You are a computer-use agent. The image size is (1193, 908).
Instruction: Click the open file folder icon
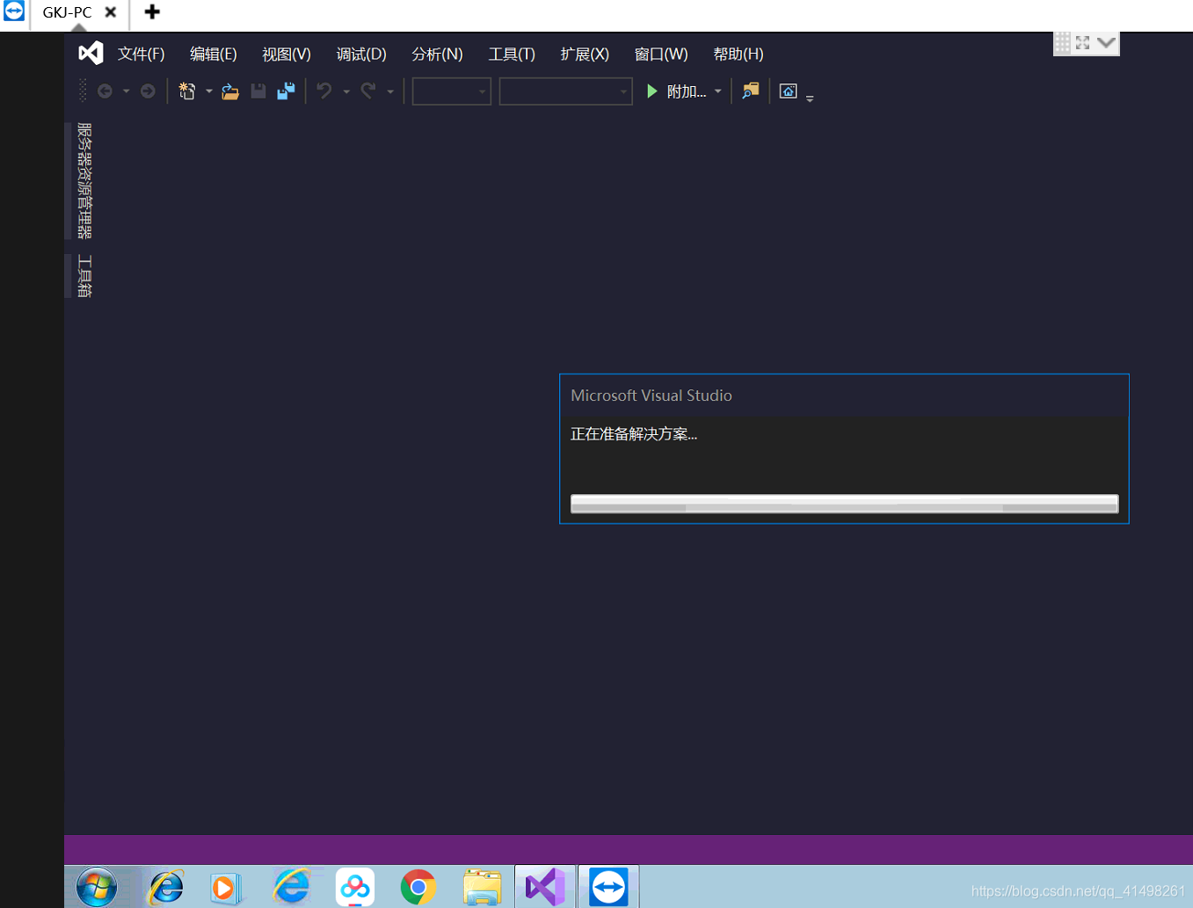230,91
